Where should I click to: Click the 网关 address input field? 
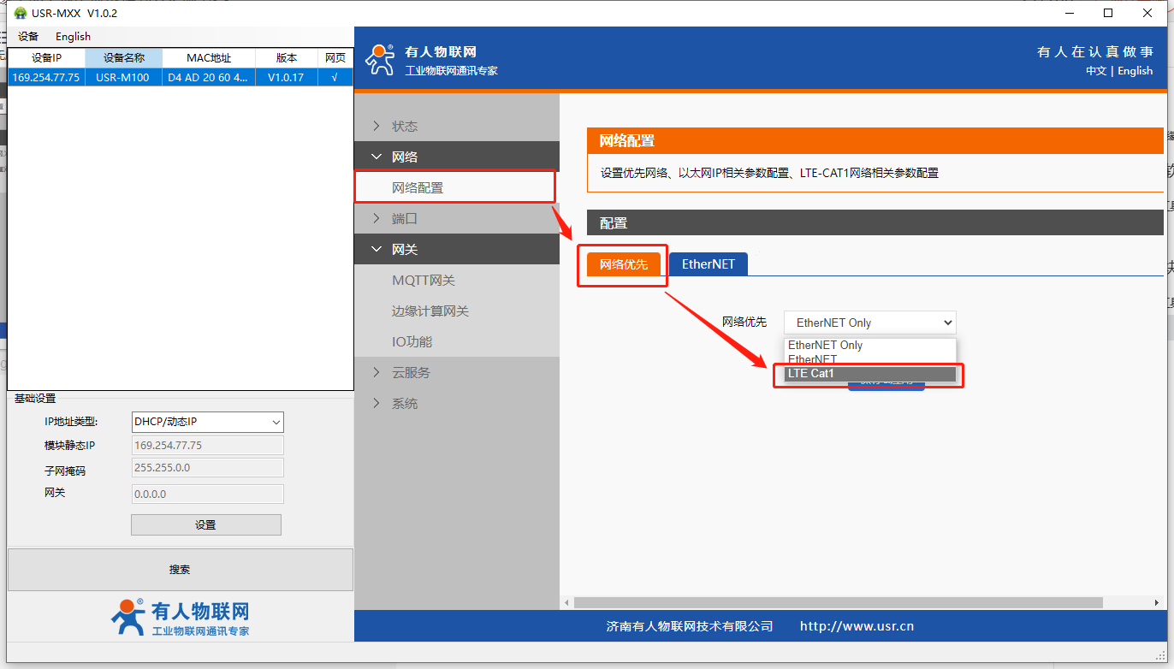click(208, 494)
